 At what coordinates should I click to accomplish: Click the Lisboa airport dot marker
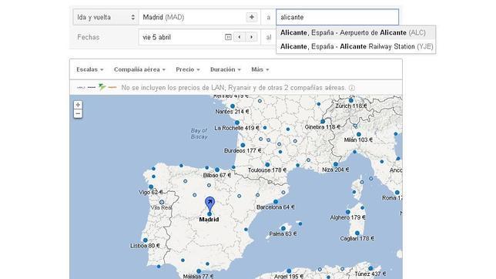coord(146,240)
